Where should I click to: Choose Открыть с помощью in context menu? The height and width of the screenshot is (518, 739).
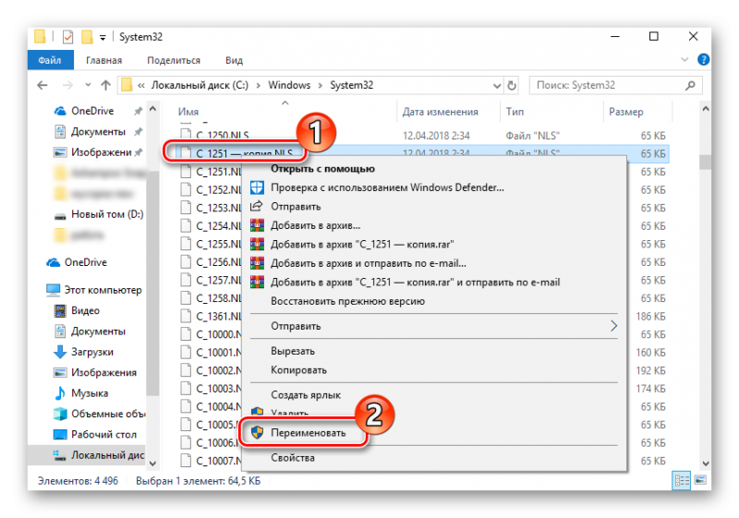tap(322, 169)
